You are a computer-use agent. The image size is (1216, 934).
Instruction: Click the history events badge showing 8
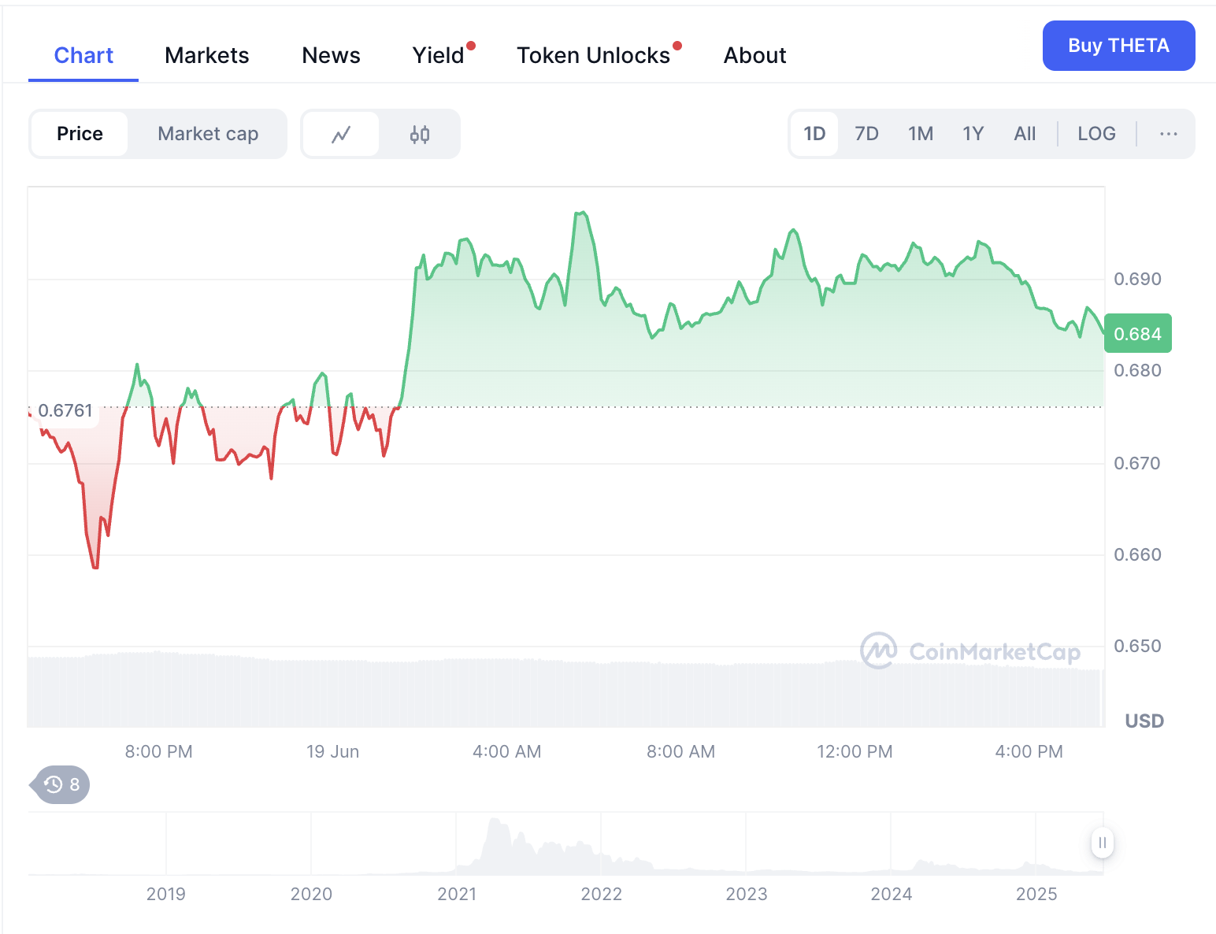[x=62, y=784]
